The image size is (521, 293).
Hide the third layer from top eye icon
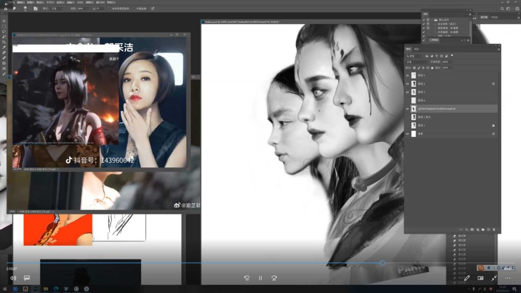coord(408,92)
